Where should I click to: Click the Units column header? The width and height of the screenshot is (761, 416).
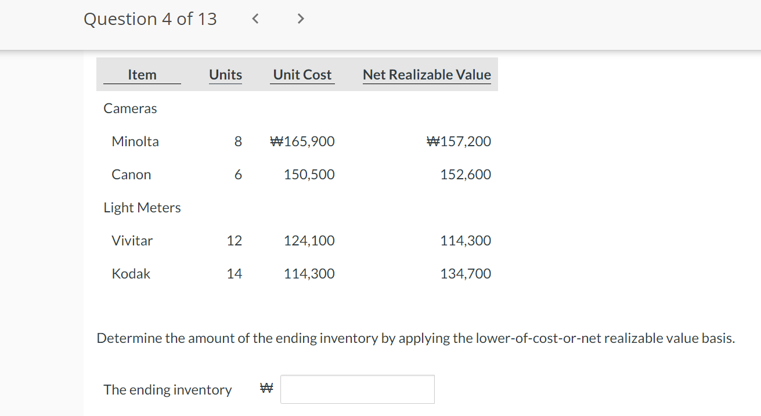tap(226, 75)
